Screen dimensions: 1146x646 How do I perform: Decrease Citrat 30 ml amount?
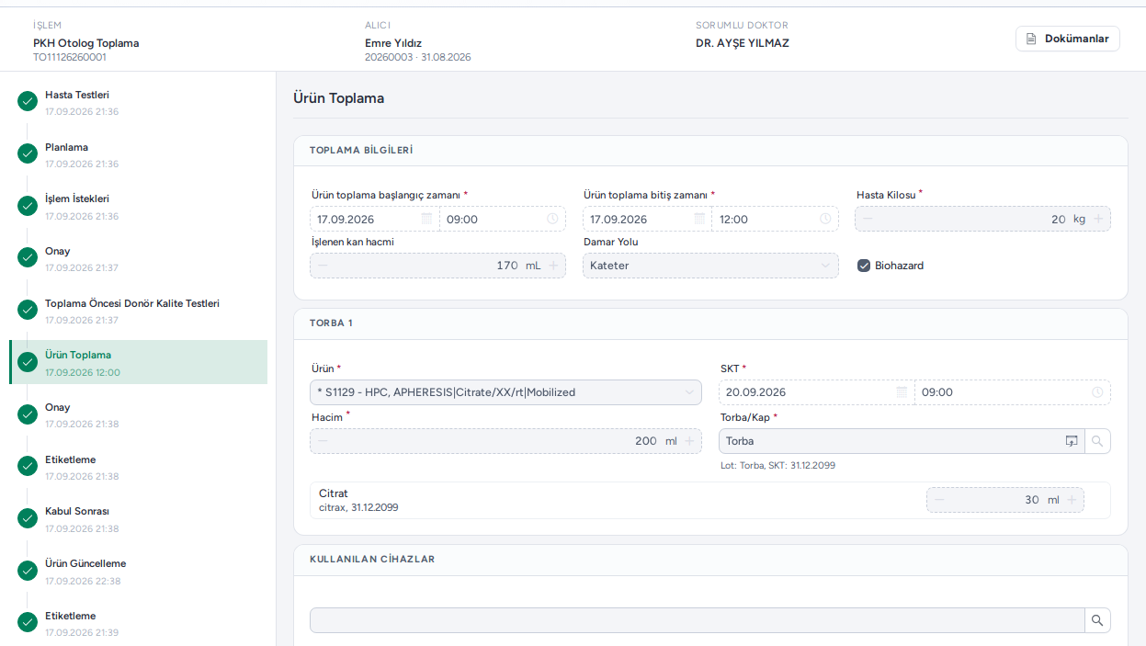(939, 500)
